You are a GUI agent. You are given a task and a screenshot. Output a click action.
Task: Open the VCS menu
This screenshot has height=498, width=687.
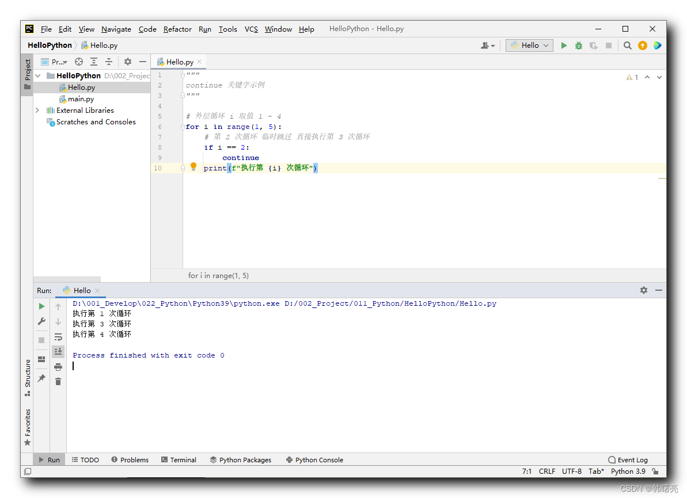(251, 29)
